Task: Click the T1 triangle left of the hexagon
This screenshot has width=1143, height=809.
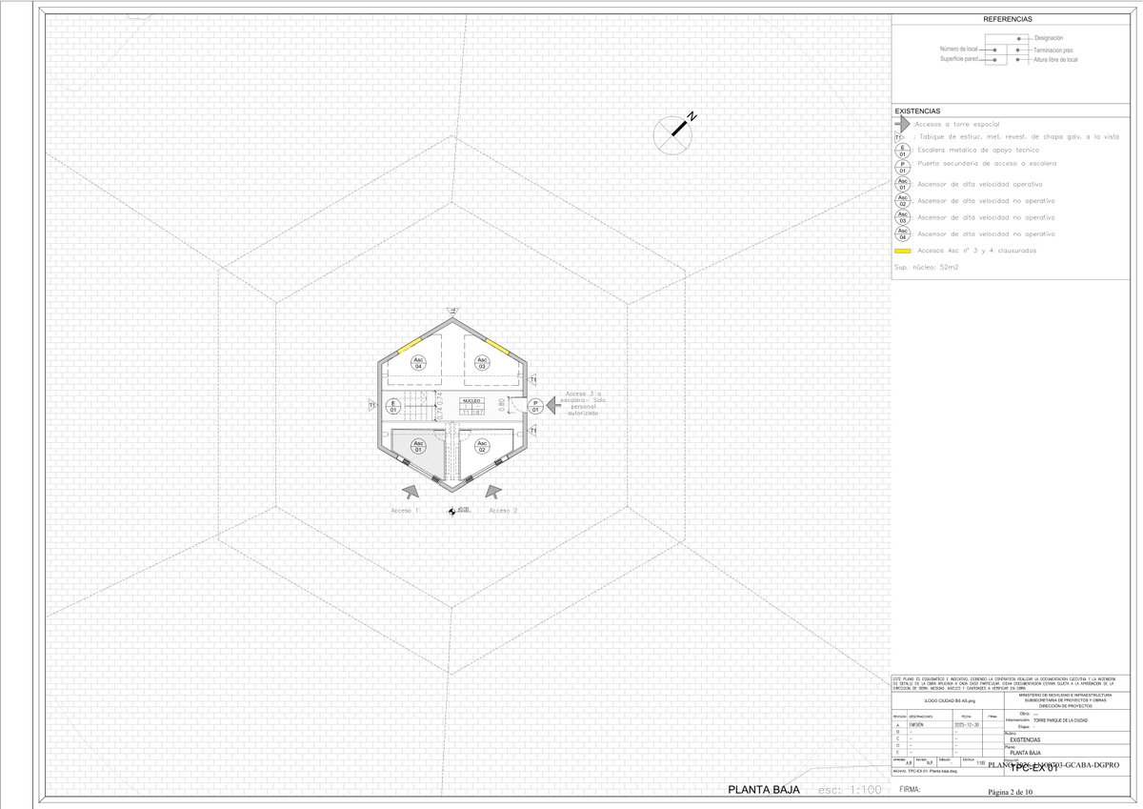Action: [371, 405]
